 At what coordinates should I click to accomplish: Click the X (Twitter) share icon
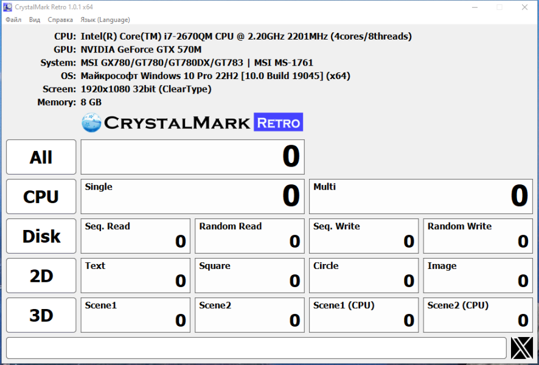coord(521,348)
